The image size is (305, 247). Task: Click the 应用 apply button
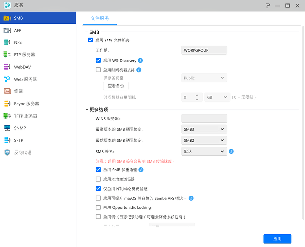coord(277,239)
